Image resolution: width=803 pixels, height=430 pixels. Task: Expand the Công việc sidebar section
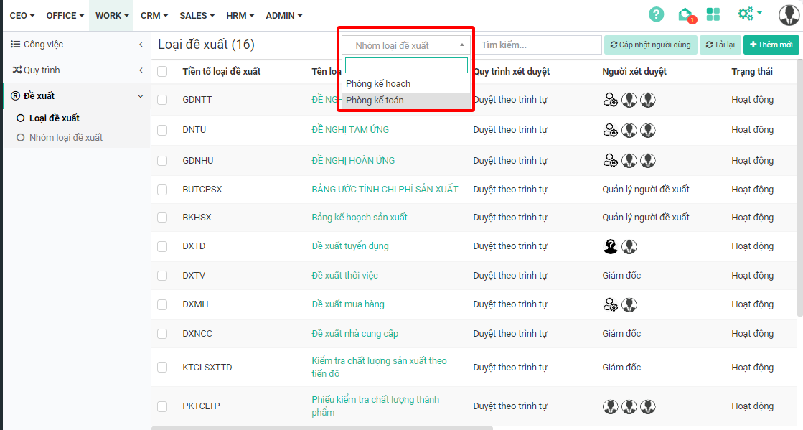(x=76, y=45)
